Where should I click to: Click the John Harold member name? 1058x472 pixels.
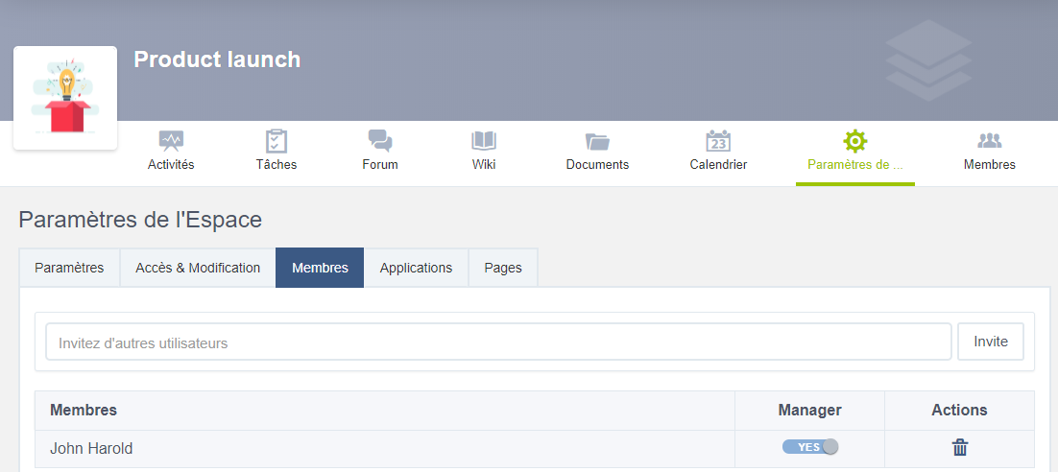[91, 448]
